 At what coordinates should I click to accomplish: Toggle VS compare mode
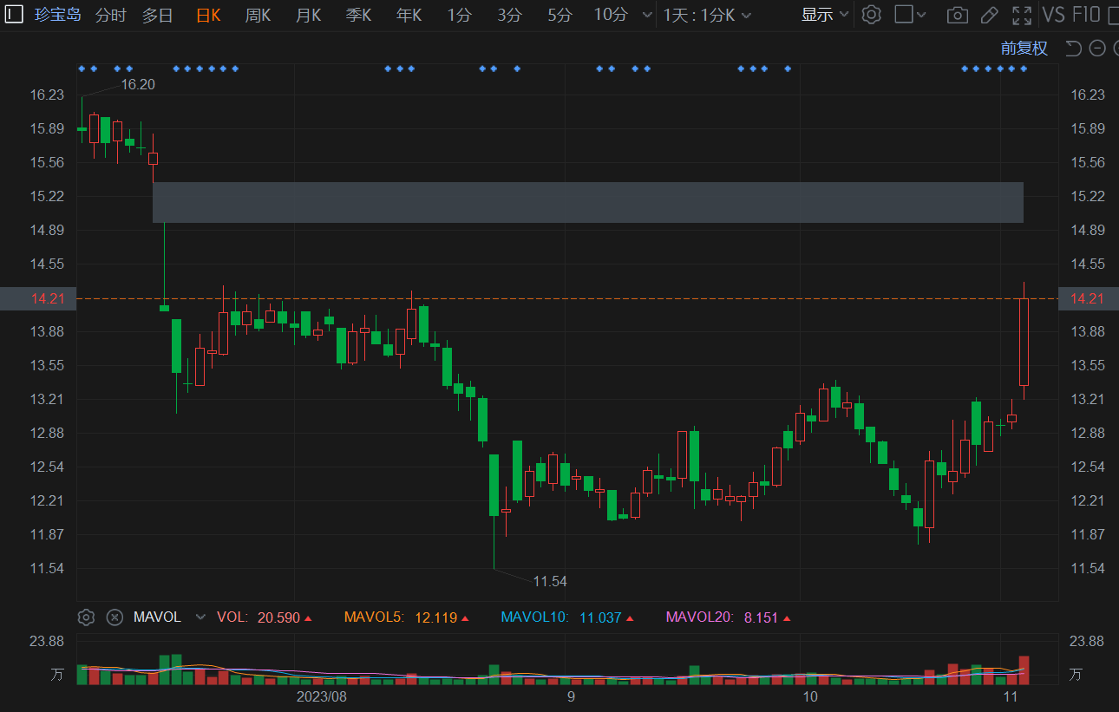[x=1053, y=15]
